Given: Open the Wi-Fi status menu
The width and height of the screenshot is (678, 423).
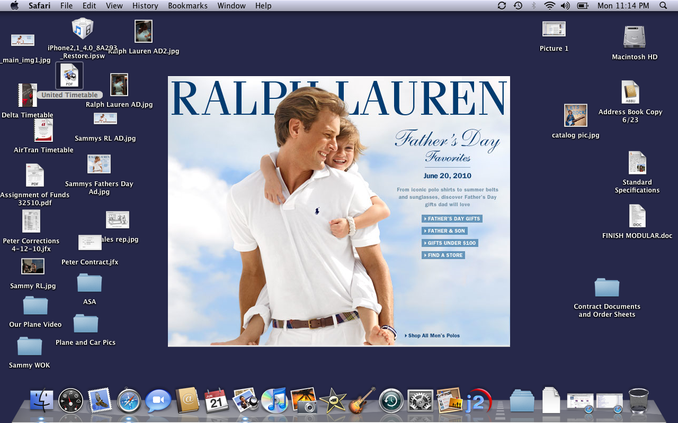Looking at the screenshot, I should [550, 6].
